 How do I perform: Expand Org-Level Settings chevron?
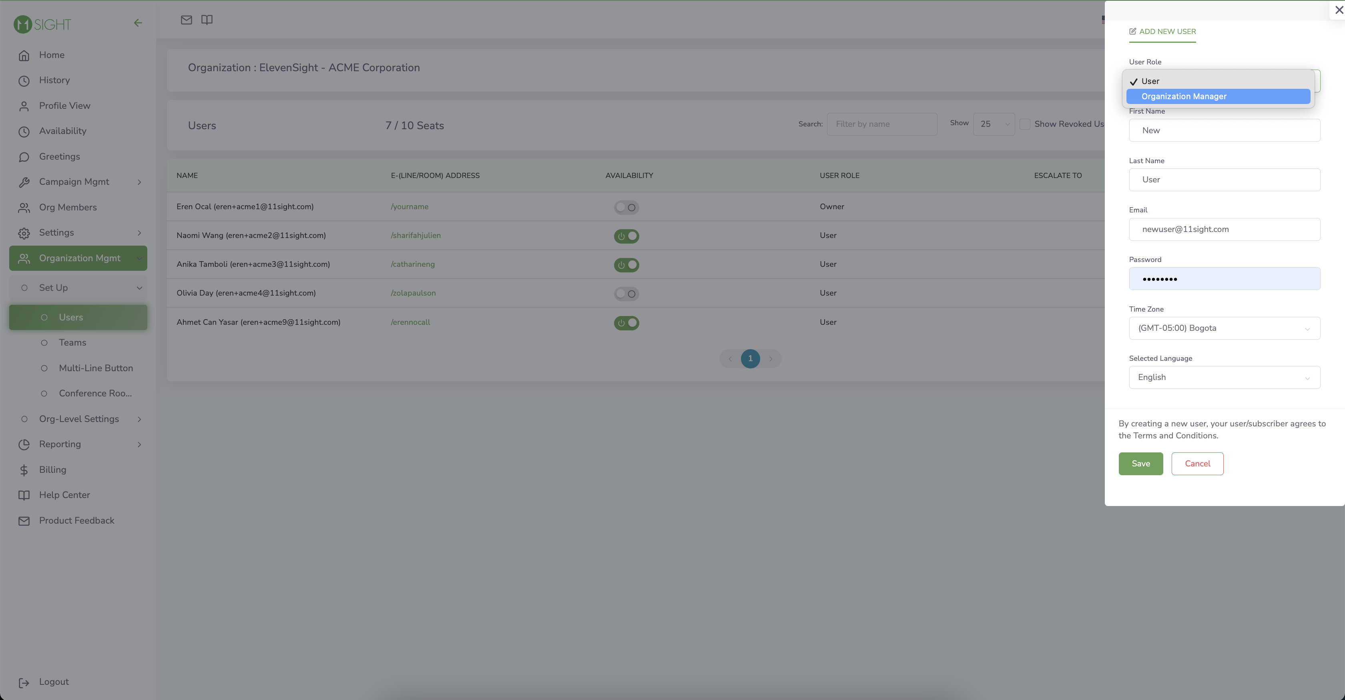[139, 419]
